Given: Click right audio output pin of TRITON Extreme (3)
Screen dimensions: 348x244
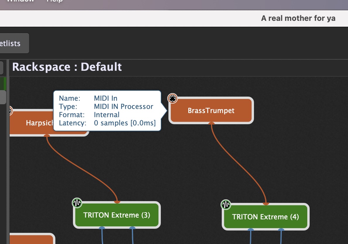Looking at the screenshot, I should pos(132,228).
